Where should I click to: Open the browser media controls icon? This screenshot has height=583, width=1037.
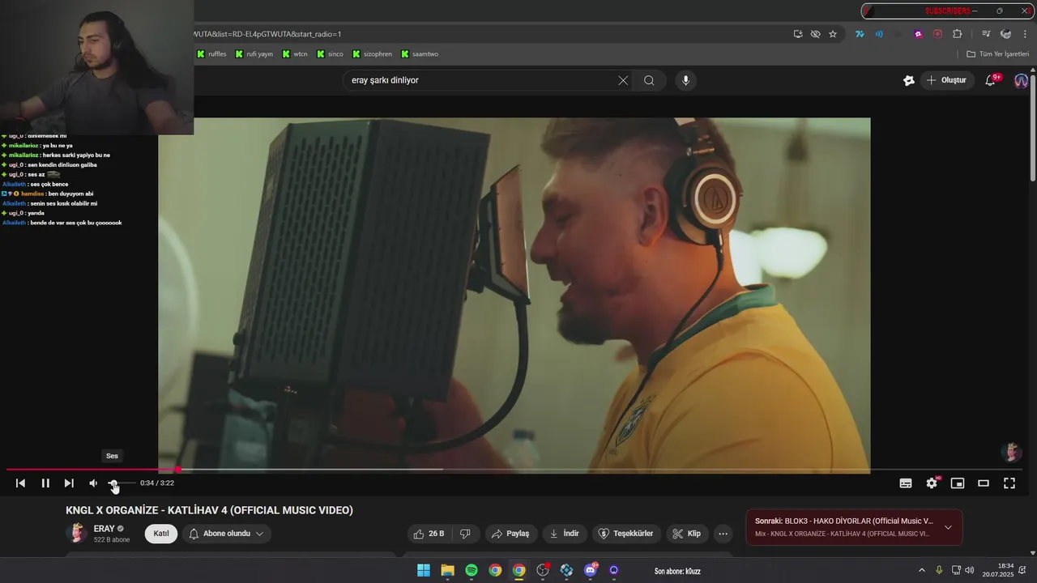(x=986, y=34)
